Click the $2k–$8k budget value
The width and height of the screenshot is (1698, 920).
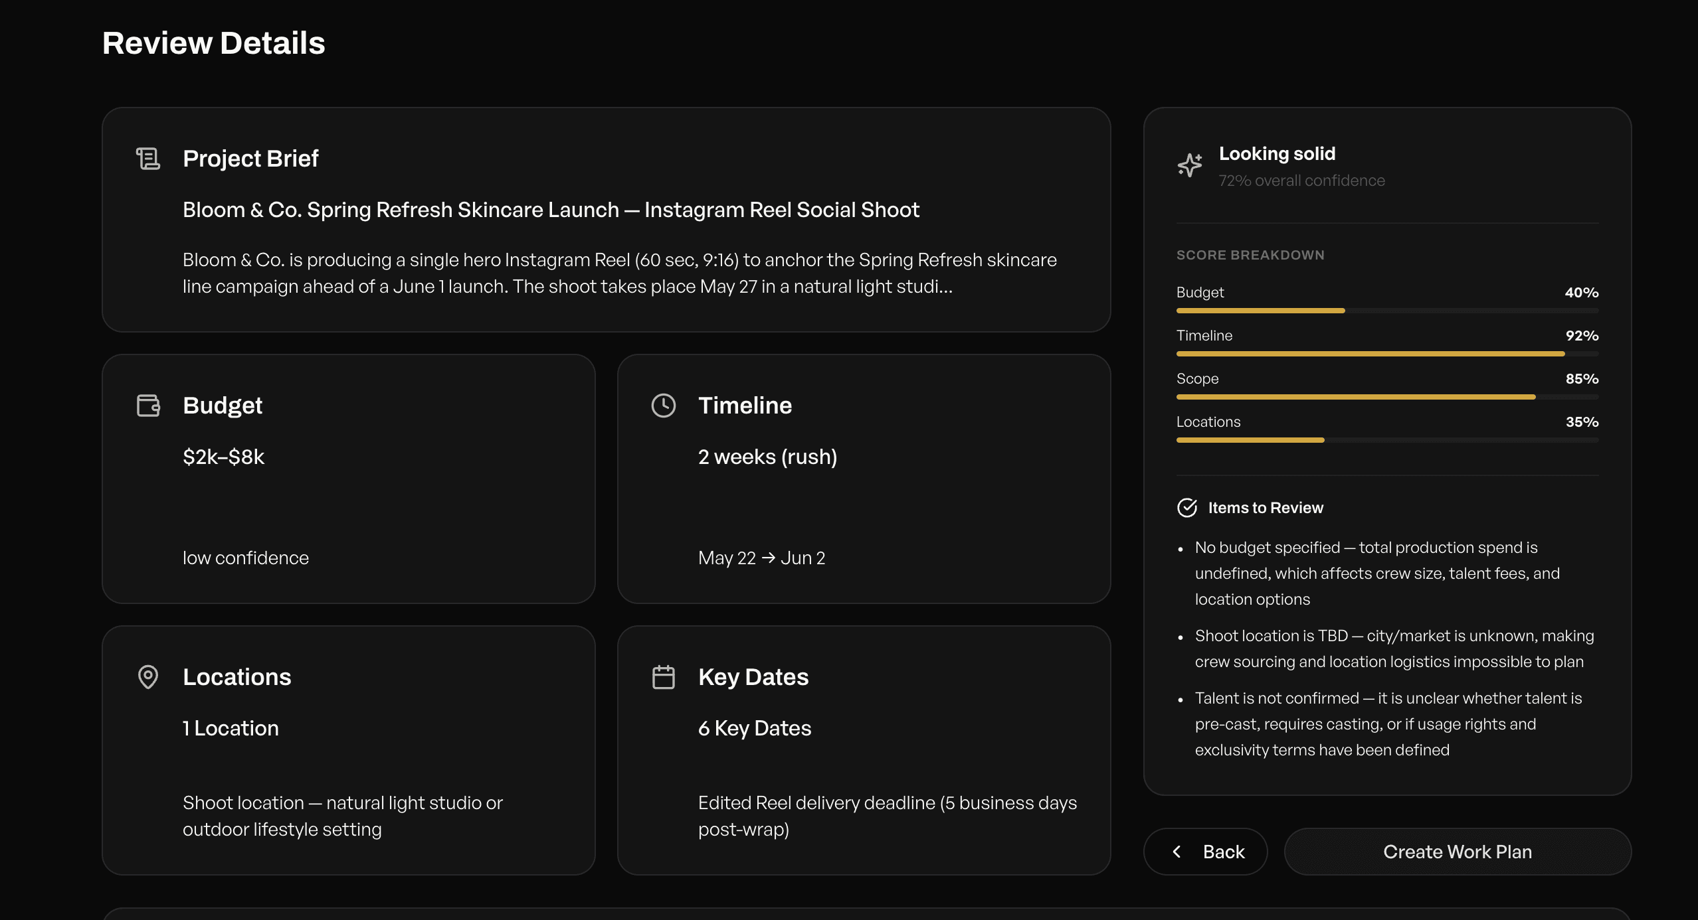point(223,457)
